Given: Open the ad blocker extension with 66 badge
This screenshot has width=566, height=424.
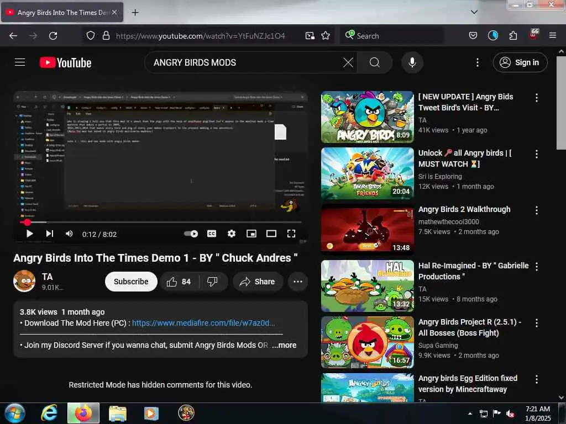Looking at the screenshot, I should point(533,34).
